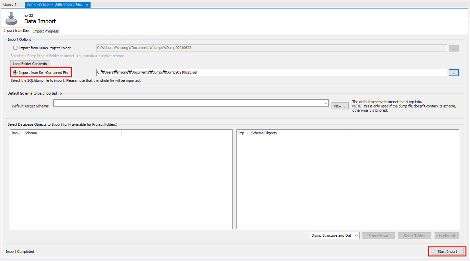
Task: Click the nor22 connection name text
Action: [28, 15]
